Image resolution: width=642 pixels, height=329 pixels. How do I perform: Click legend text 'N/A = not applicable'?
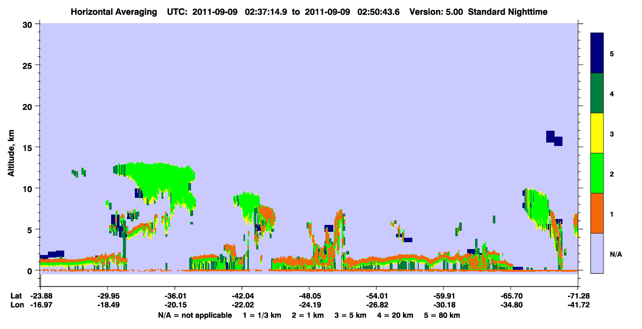click(195, 315)
